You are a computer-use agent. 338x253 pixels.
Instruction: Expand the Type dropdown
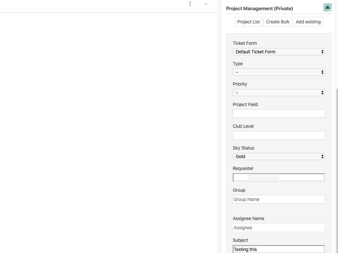[x=279, y=72]
